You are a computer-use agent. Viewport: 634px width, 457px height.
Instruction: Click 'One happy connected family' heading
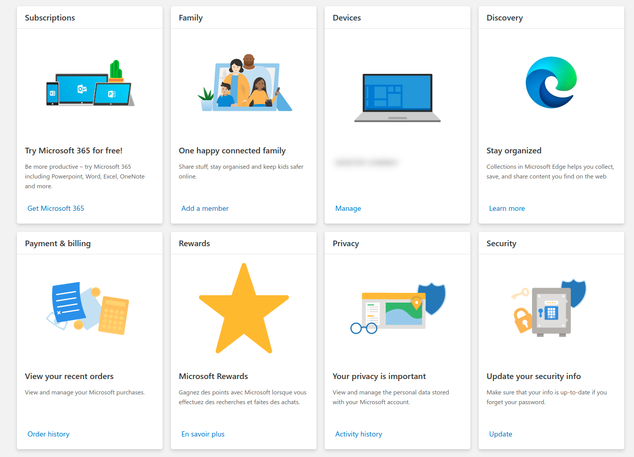tap(232, 150)
